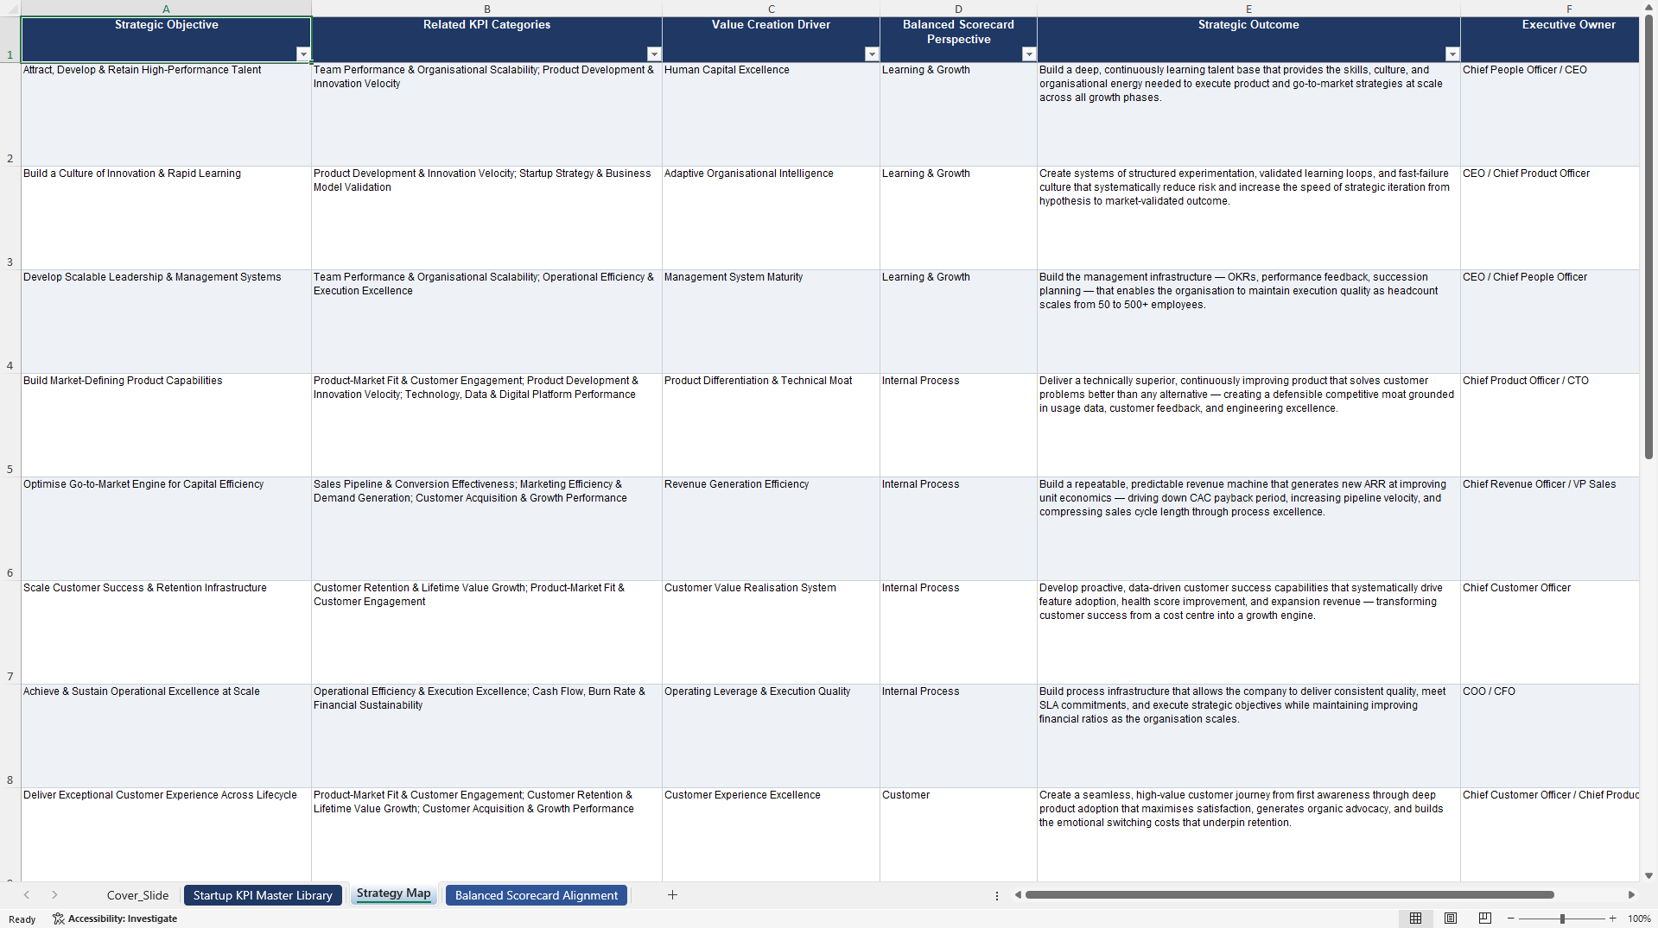Select cell 'Build a Culture of Innovation & Rapid Learning'
The height and width of the screenshot is (928, 1658).
pos(166,218)
